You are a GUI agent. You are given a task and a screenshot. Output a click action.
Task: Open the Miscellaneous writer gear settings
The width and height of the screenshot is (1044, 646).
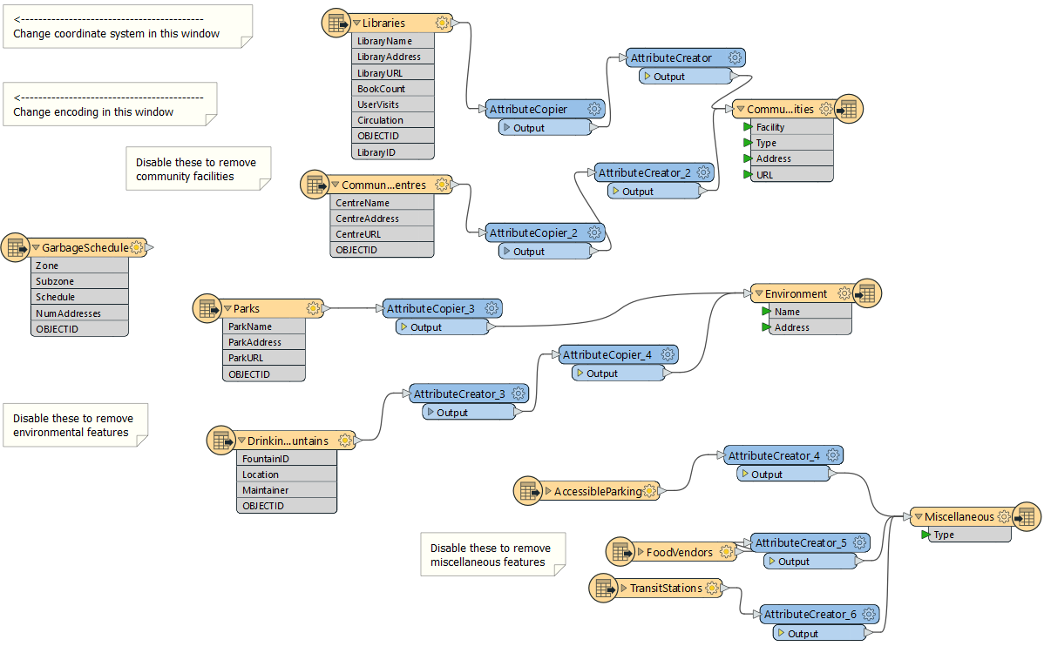(1004, 517)
